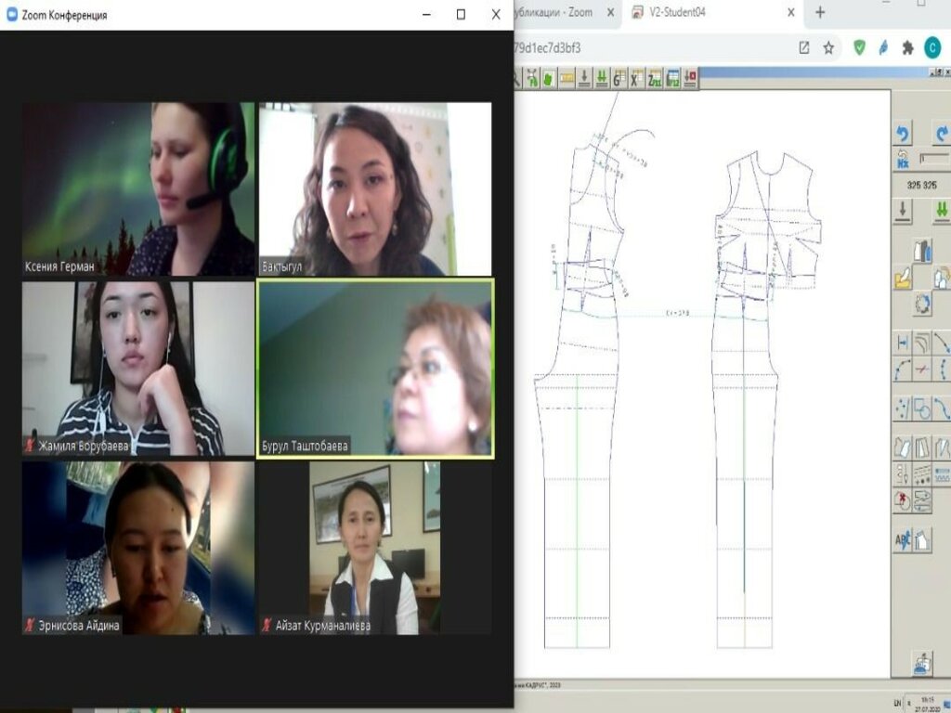Open the browser extensions puzzle icon

(908, 48)
